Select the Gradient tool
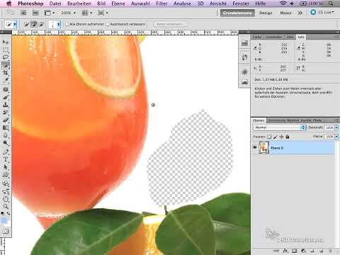This screenshot has width=340, height=255. click(6, 127)
